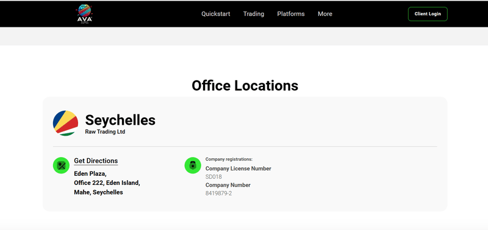
Task: Select the Eden Plaza address line
Action: [90, 174]
